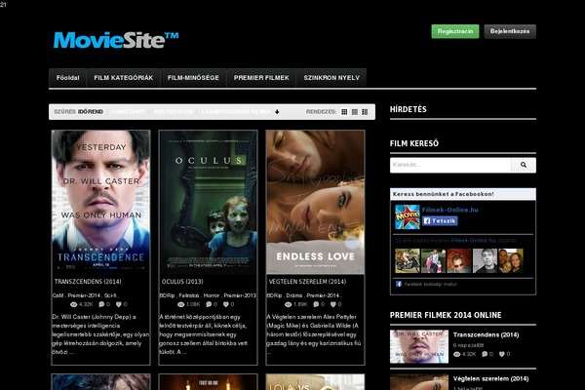Click the comment bubble icon under Transzcendens card

click(101, 304)
